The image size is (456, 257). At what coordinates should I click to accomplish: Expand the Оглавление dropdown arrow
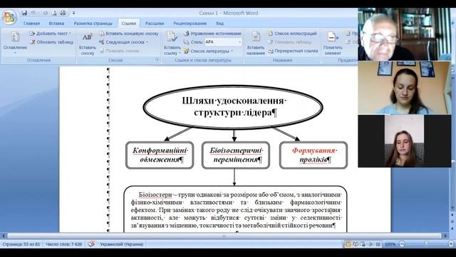(15, 53)
